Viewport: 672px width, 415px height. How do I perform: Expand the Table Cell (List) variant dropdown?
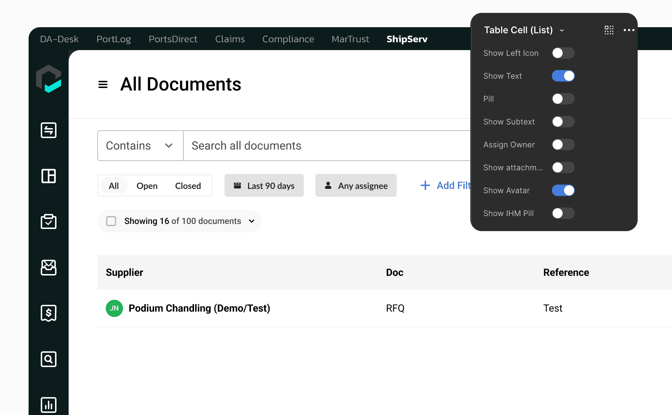[x=562, y=30]
